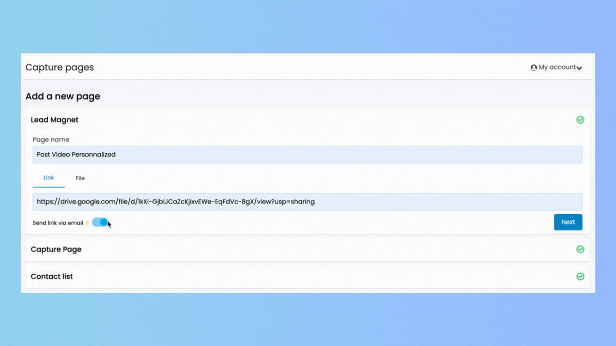The height and width of the screenshot is (346, 616).
Task: Focus the Google Drive link URL field
Action: tap(307, 201)
